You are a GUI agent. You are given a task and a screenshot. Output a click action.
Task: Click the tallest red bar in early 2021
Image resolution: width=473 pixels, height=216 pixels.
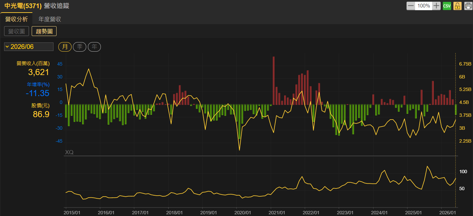[274, 80]
